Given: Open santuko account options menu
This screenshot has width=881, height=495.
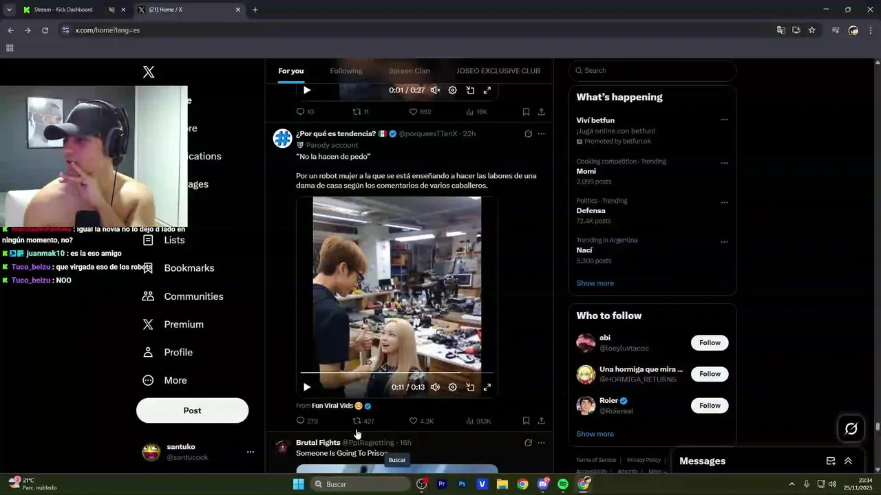Looking at the screenshot, I should pyautogui.click(x=251, y=452).
